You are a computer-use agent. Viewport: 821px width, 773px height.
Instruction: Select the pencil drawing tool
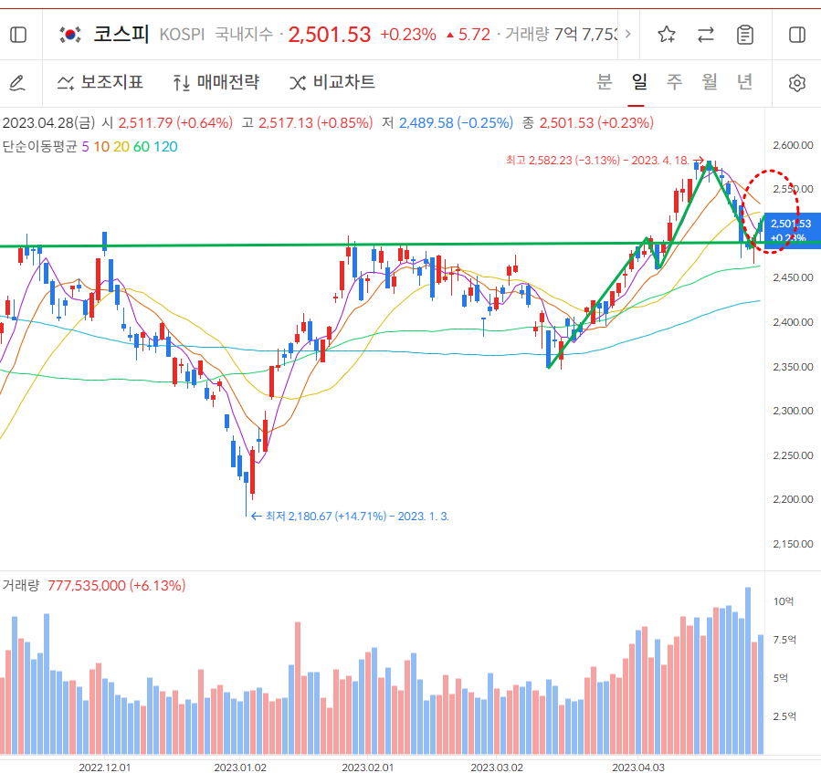click(17, 83)
